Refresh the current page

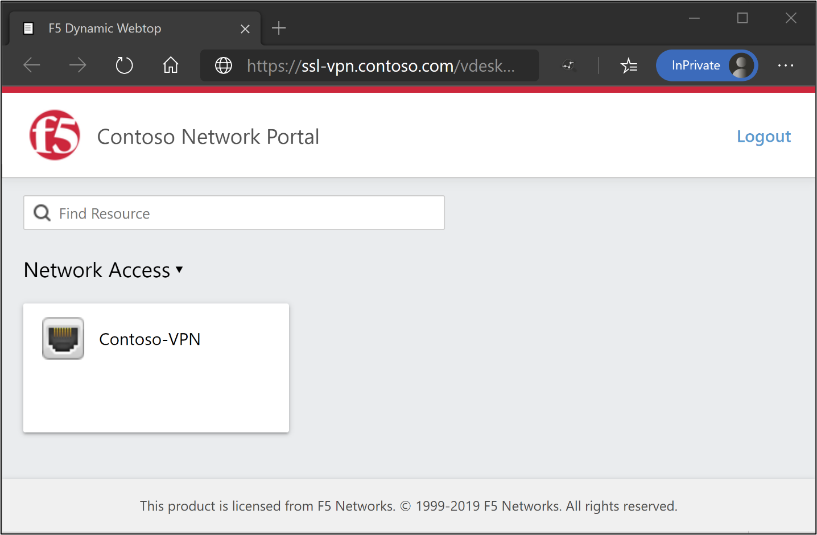(x=124, y=65)
